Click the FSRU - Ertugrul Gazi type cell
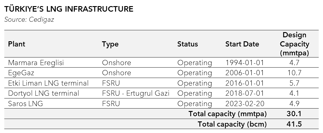323x133 pixels. point(136,93)
